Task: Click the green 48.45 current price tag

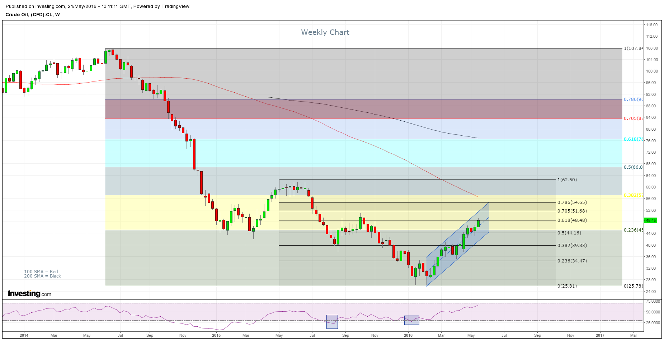Action: click(x=651, y=220)
